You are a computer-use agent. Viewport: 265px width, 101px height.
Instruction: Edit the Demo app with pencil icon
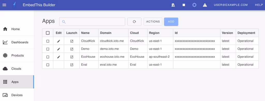pos(58,49)
